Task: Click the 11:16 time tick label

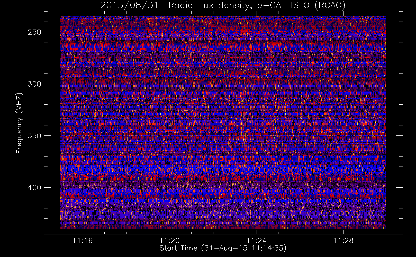Action: [x=83, y=241]
